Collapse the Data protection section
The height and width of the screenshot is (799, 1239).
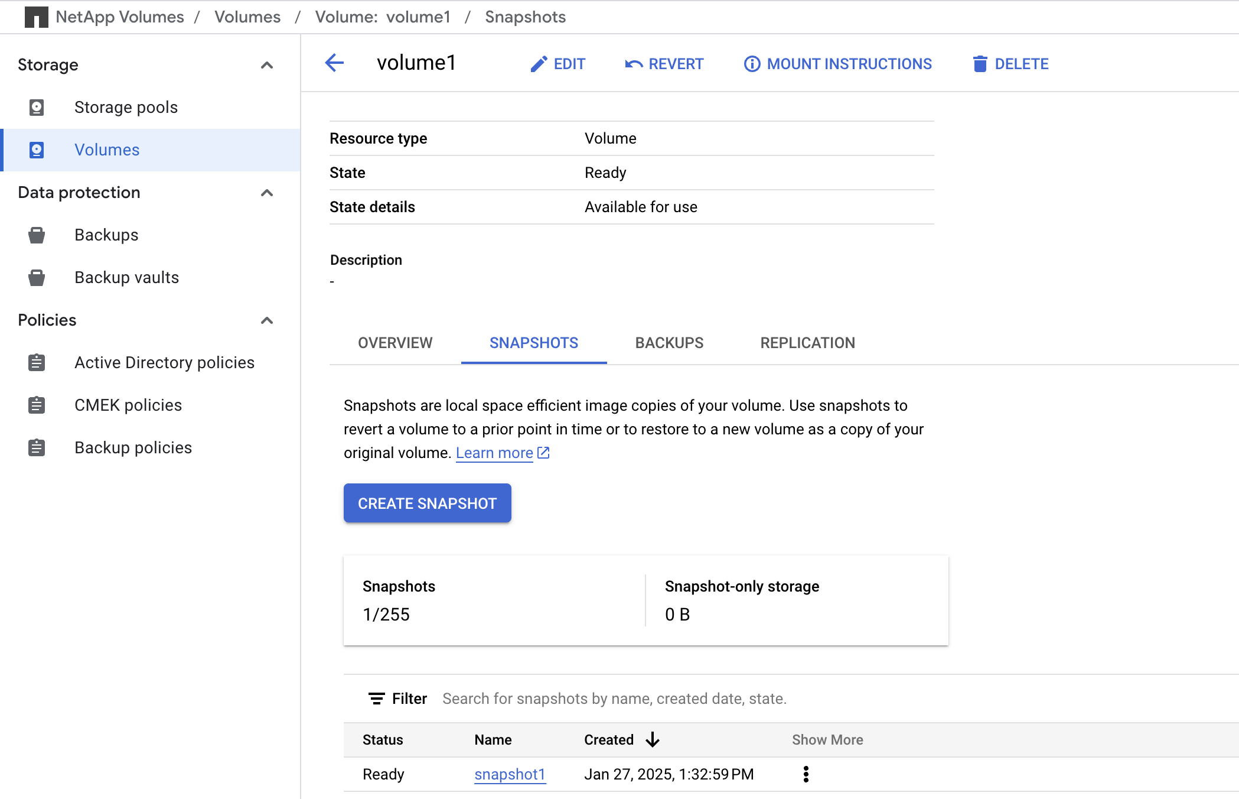[267, 193]
